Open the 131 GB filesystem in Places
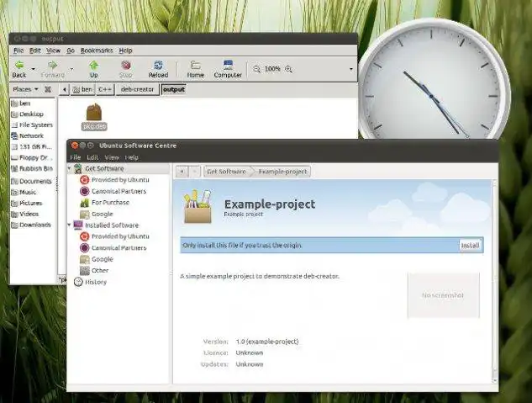 pos(33,146)
